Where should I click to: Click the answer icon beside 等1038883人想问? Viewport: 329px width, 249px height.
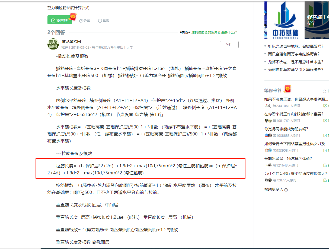pyautogui.click(x=325, y=136)
